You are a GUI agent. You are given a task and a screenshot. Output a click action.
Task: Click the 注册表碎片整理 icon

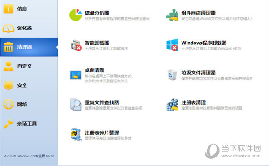(x=76, y=135)
